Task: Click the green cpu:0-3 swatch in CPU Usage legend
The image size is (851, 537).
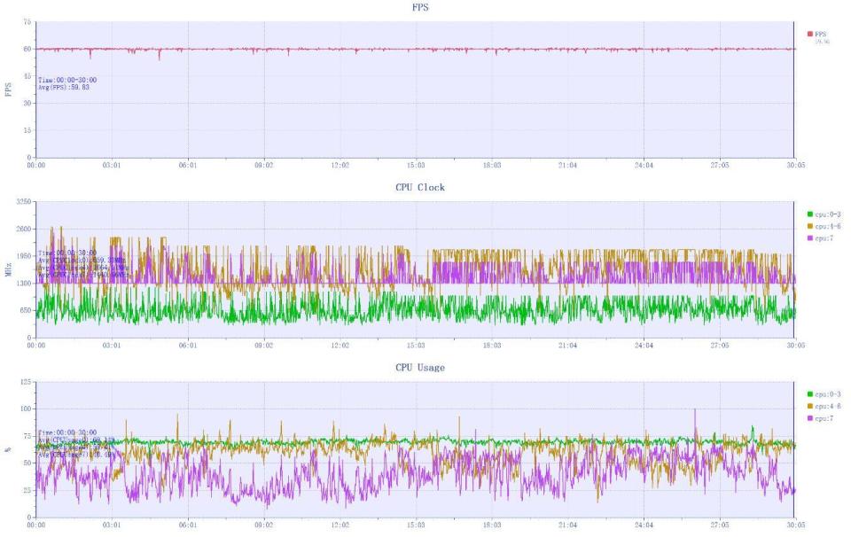Action: pos(809,394)
